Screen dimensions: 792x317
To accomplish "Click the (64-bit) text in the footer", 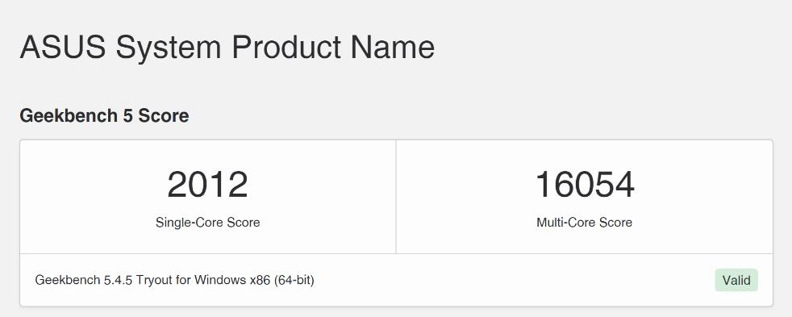I will pos(294,280).
